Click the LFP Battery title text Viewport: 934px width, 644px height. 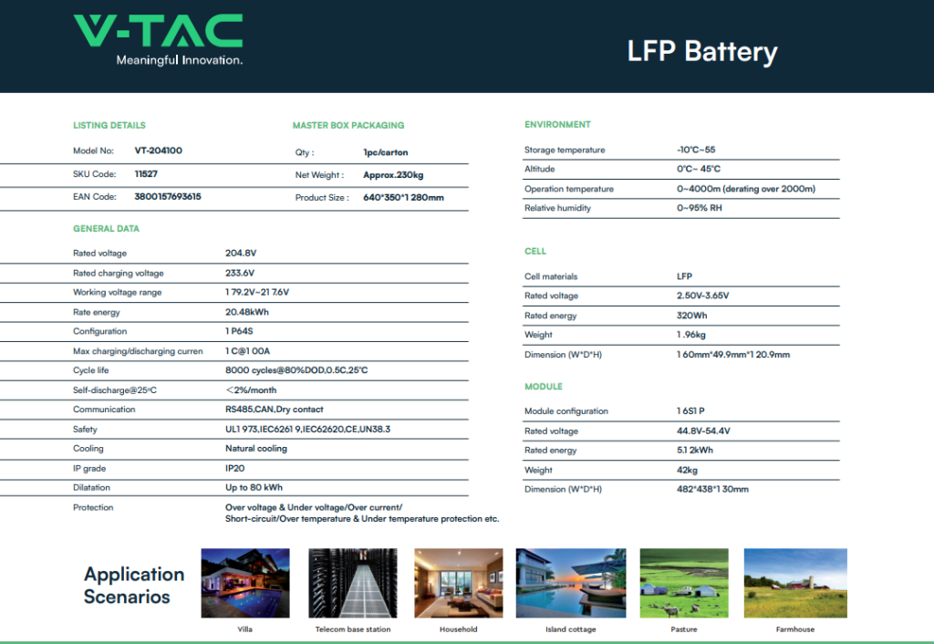(701, 51)
